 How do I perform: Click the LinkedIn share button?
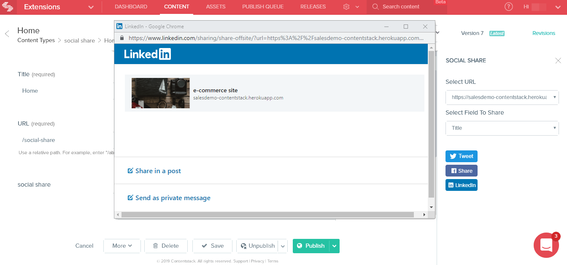pyautogui.click(x=462, y=185)
